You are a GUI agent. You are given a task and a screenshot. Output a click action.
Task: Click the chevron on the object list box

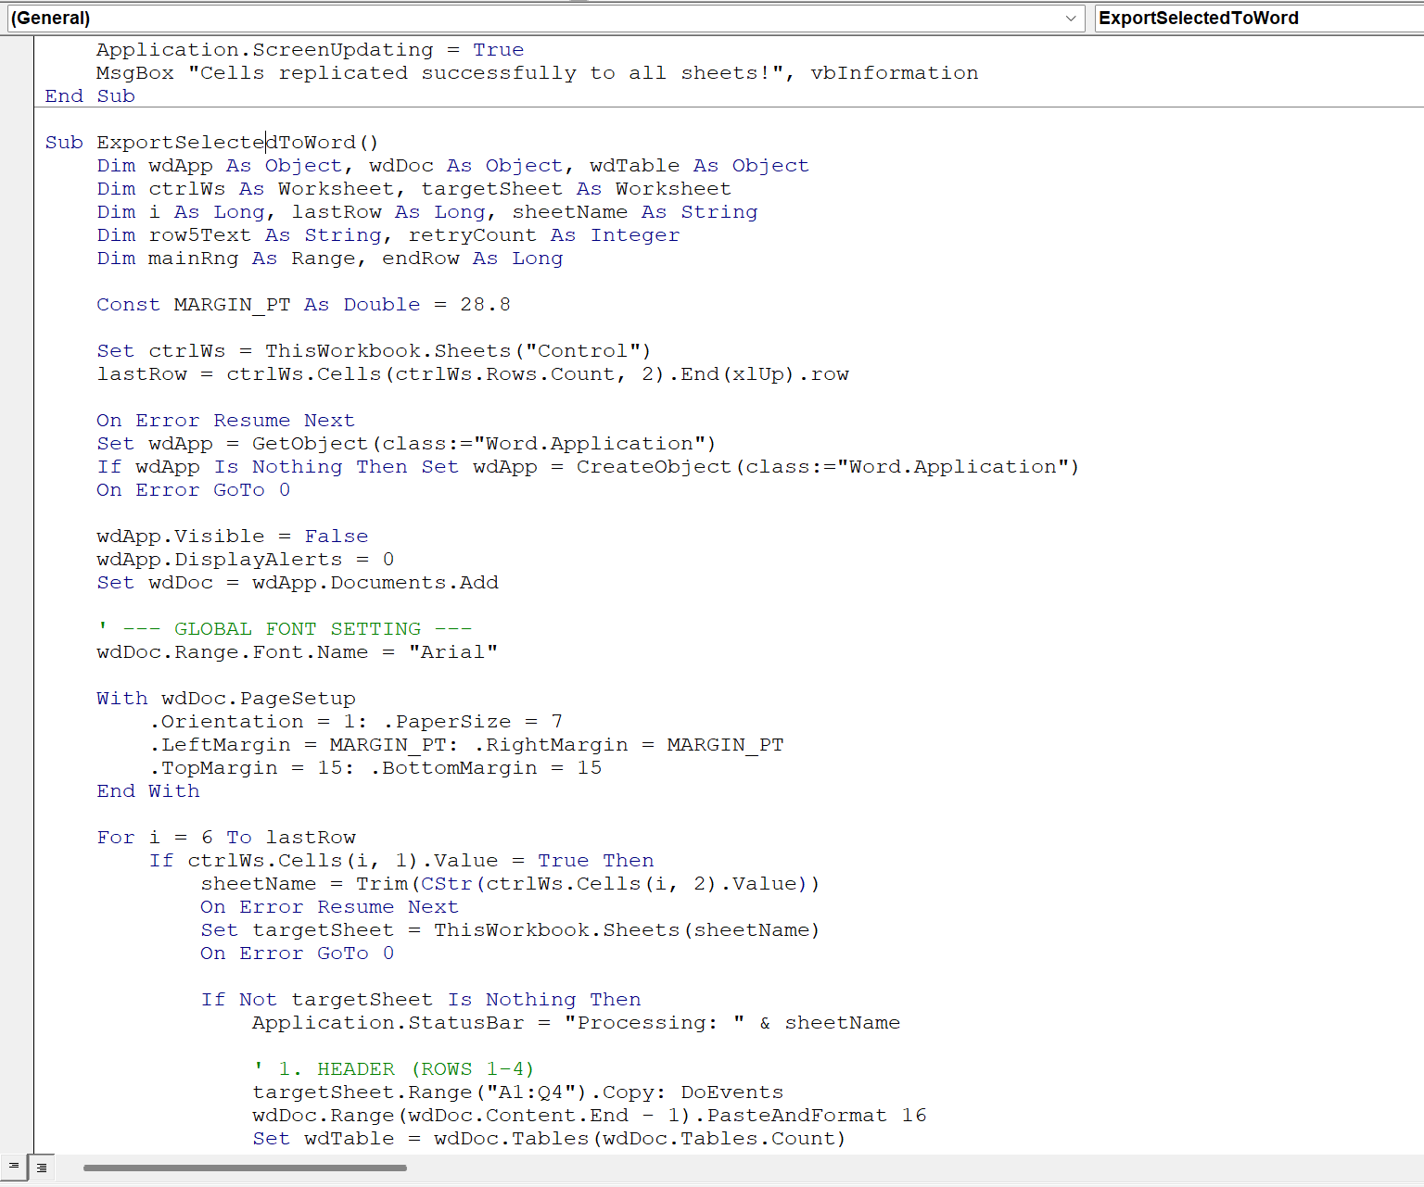(x=1071, y=18)
